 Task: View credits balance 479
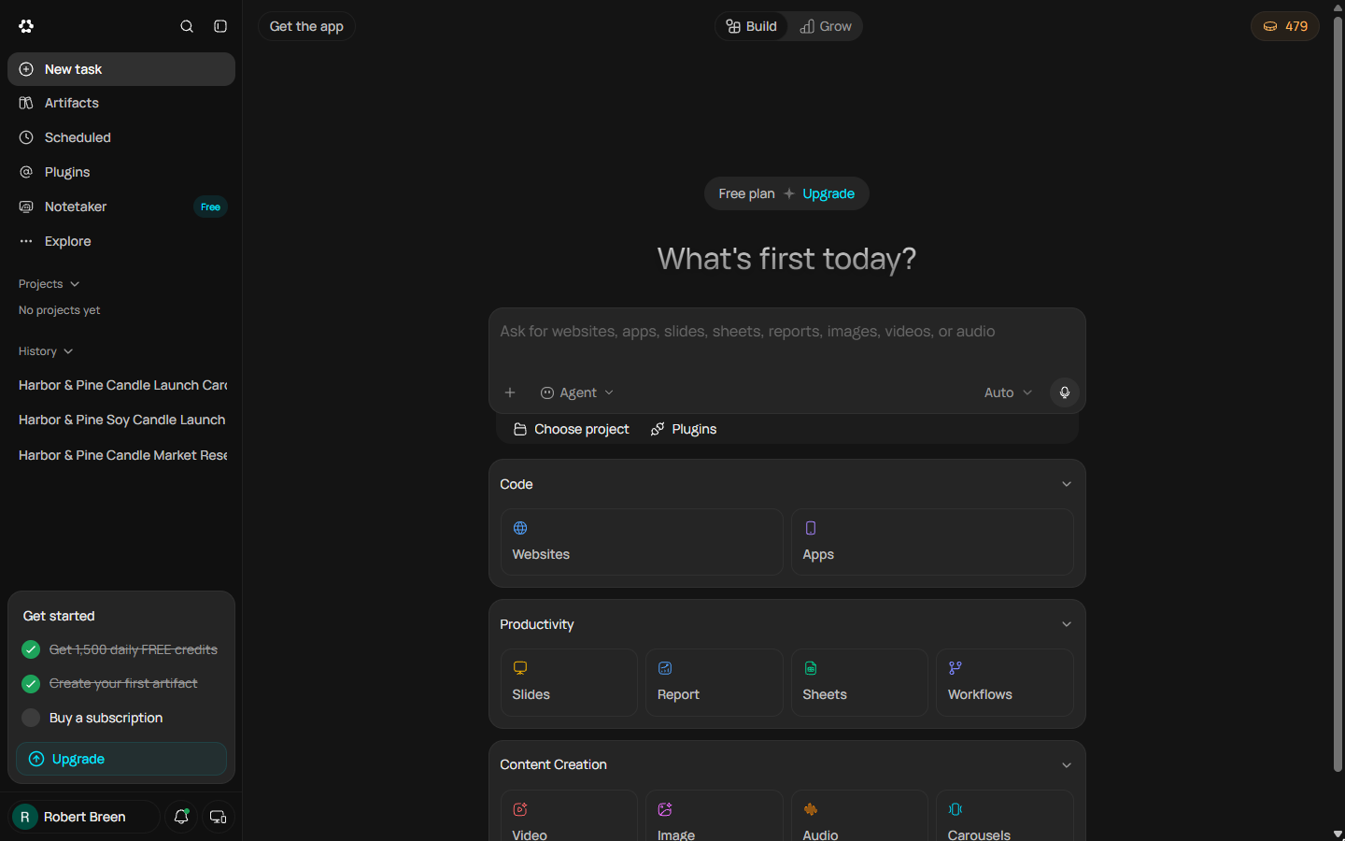point(1285,26)
